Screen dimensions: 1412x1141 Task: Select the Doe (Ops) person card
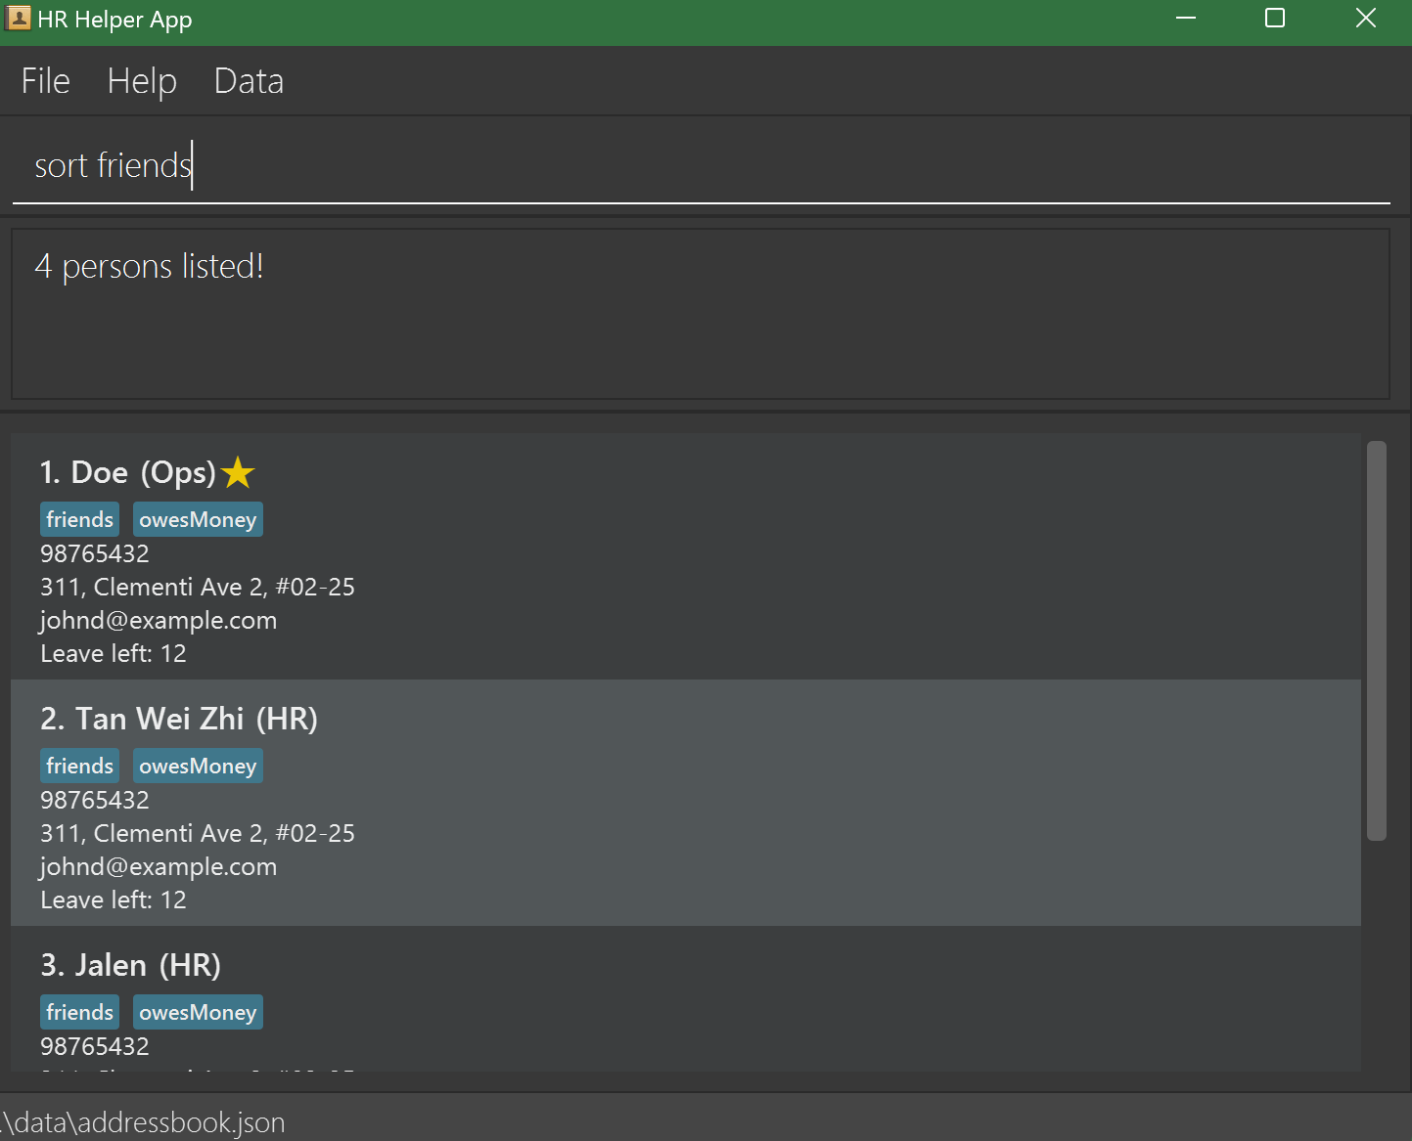[685, 587]
